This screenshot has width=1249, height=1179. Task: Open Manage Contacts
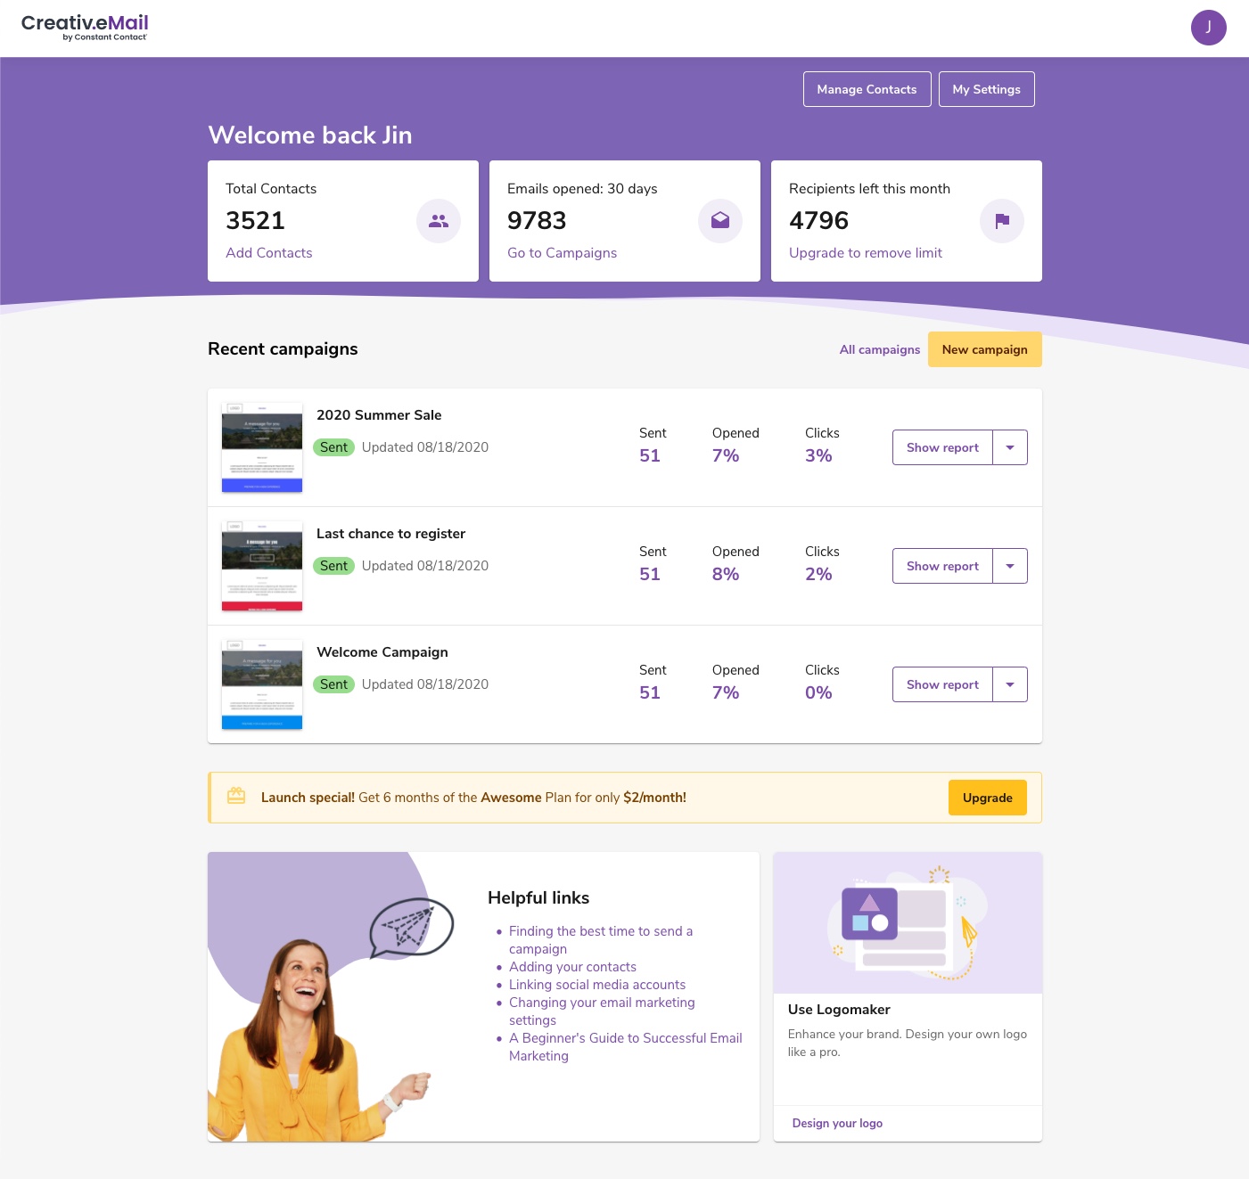coord(866,88)
